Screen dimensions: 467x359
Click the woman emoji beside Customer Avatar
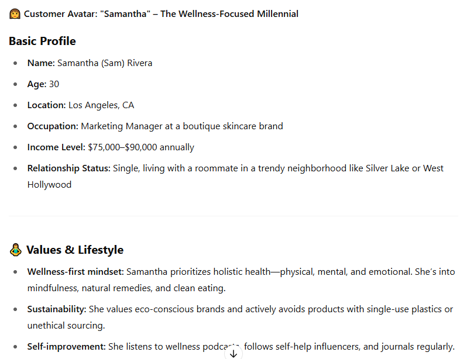15,13
